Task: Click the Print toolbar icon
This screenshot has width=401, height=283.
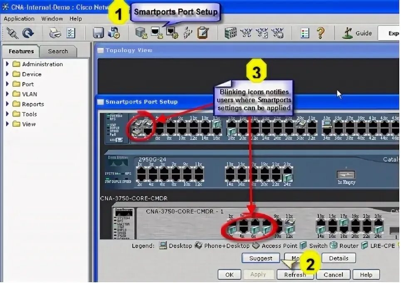Action: pyautogui.click(x=55, y=33)
